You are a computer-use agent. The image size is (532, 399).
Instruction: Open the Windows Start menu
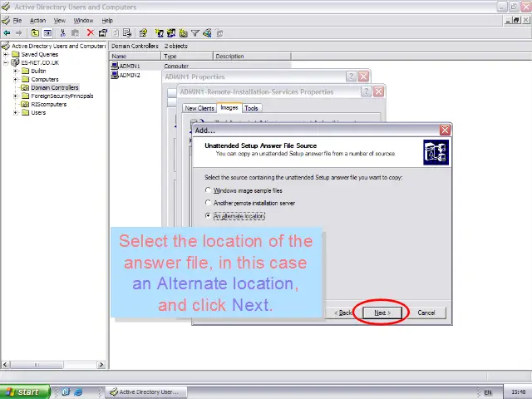point(25,392)
